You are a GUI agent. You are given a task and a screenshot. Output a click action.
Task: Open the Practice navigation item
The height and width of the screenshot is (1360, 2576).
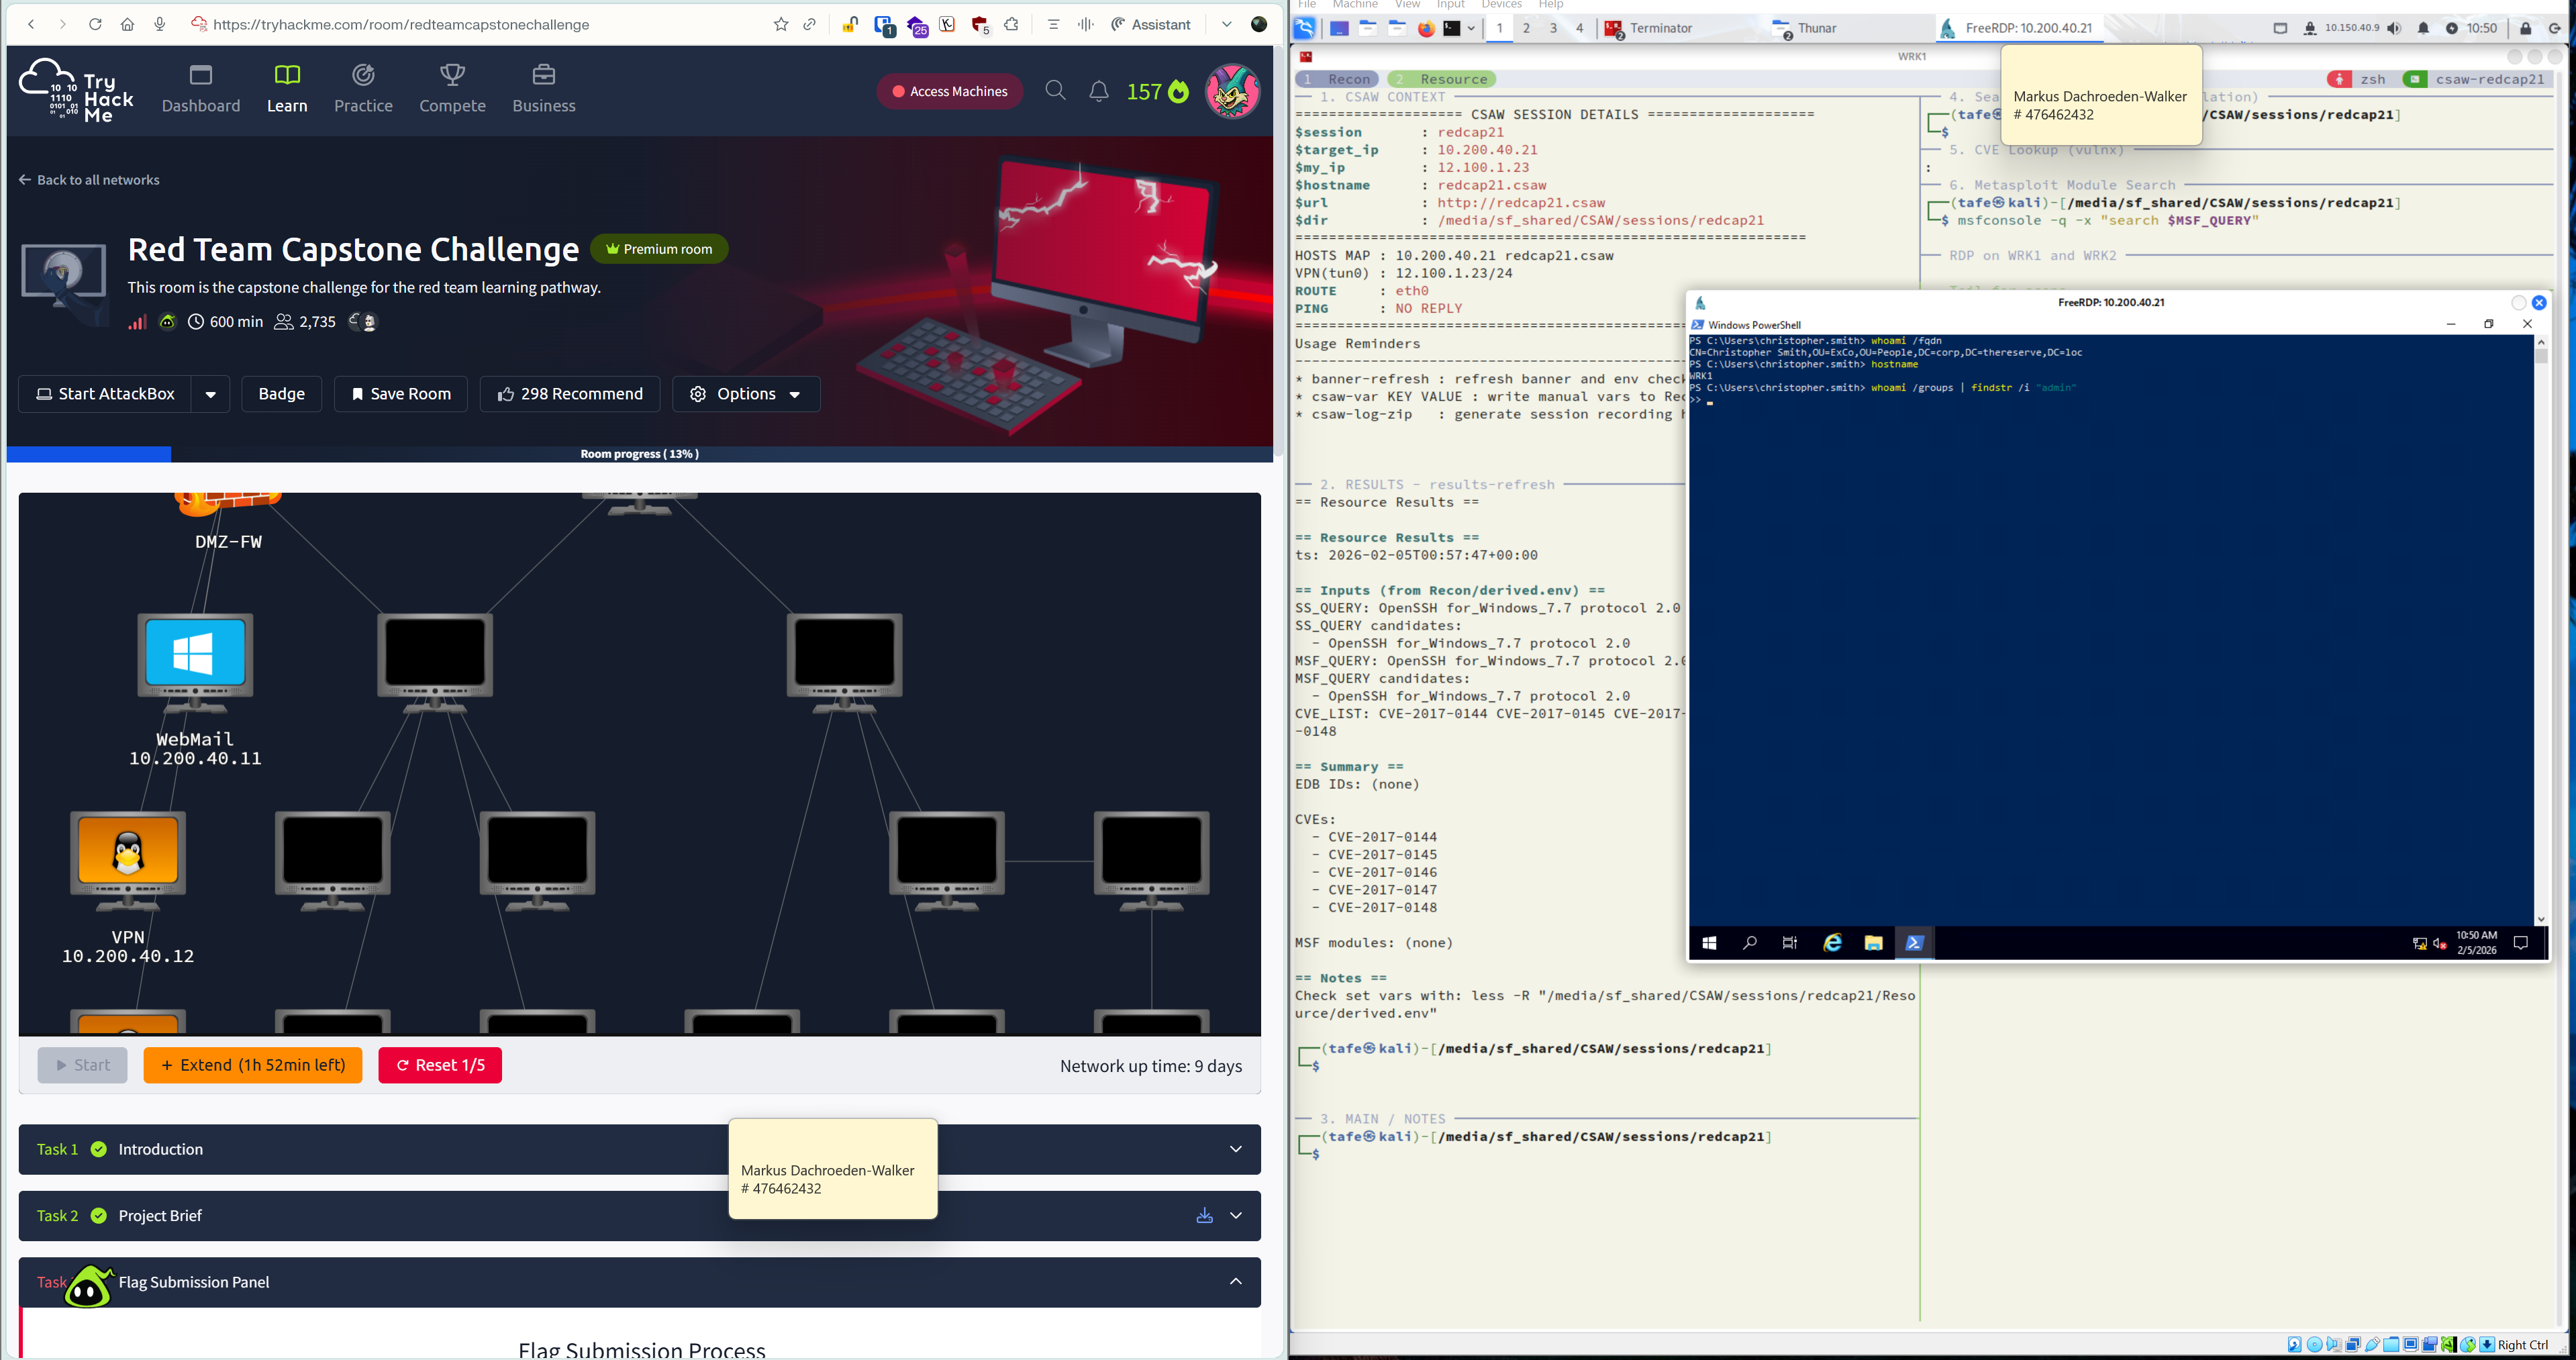click(363, 89)
